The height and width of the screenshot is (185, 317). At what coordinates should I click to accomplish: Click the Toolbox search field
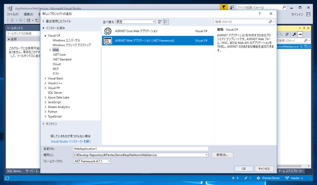pos(23,34)
